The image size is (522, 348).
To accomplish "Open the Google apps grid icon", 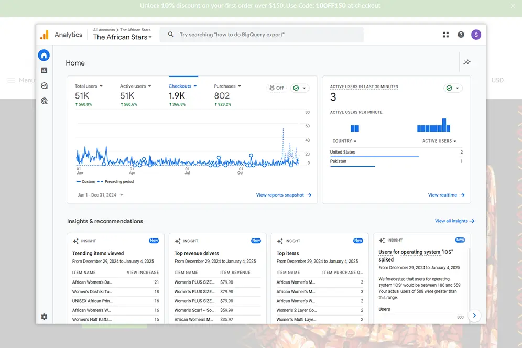I will [x=445, y=35].
